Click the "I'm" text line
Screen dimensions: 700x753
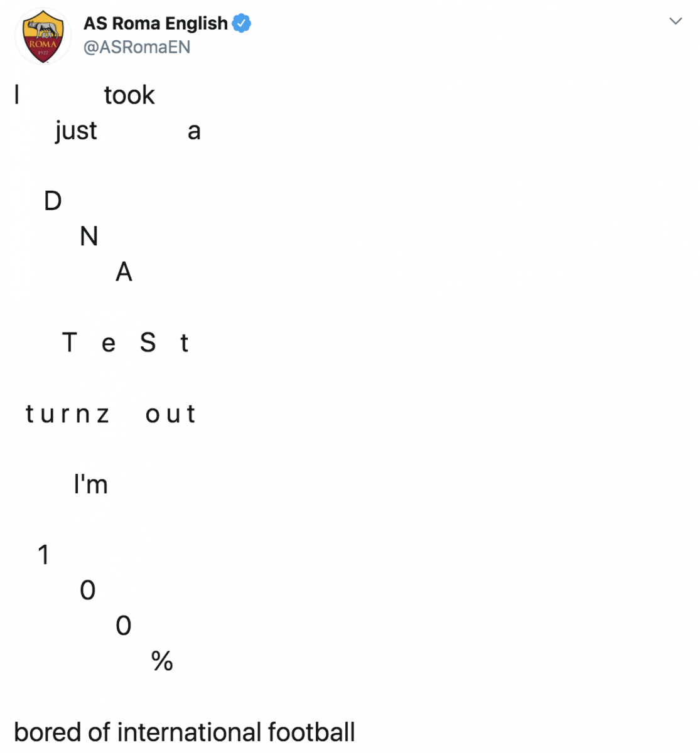pyautogui.click(x=91, y=484)
